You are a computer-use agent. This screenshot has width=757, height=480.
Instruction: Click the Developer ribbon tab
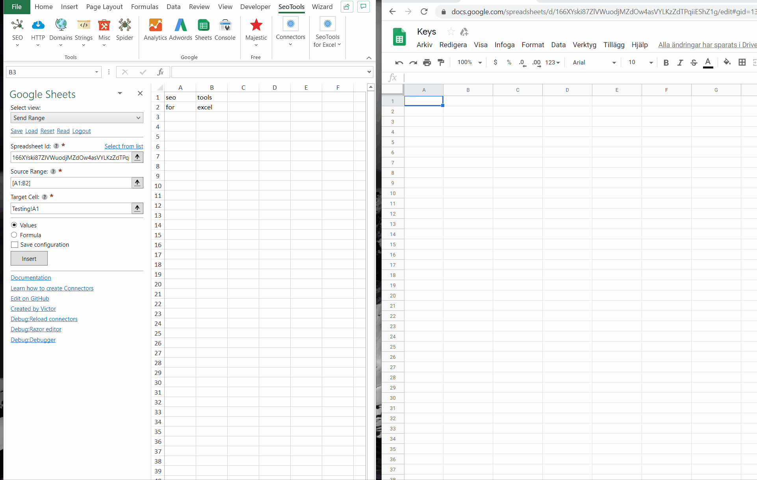255,7
